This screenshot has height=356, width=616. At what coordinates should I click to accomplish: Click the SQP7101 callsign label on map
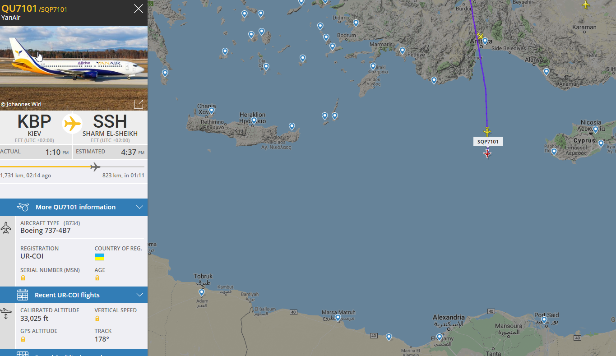(x=488, y=142)
